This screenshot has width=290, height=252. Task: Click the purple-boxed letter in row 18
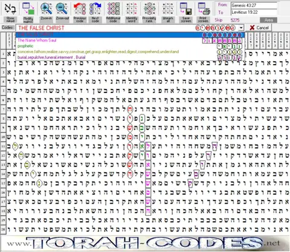(x=148, y=211)
